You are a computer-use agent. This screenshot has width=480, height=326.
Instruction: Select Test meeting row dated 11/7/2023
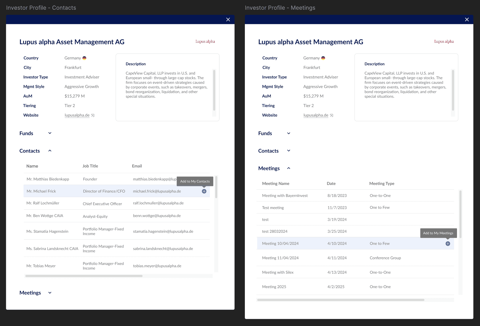pos(355,207)
